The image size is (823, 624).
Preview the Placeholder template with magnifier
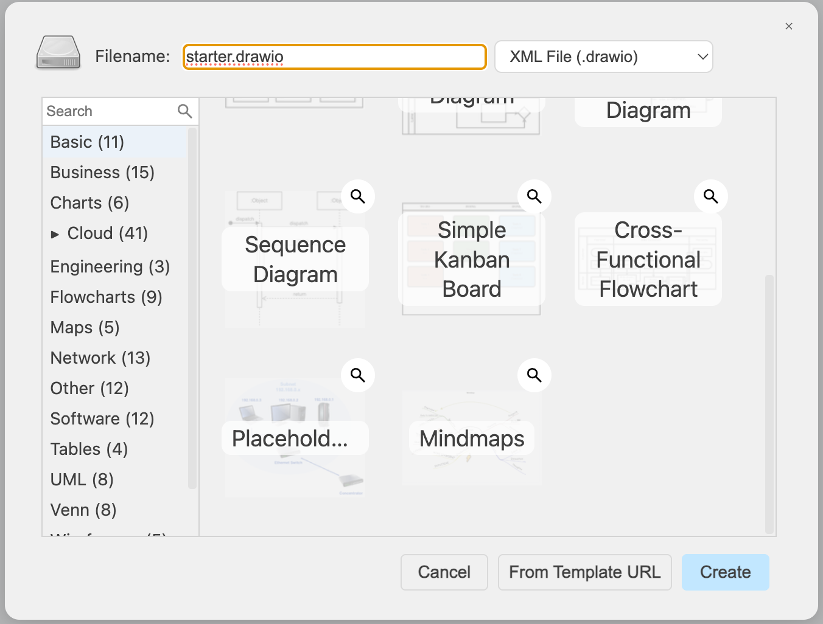(358, 375)
